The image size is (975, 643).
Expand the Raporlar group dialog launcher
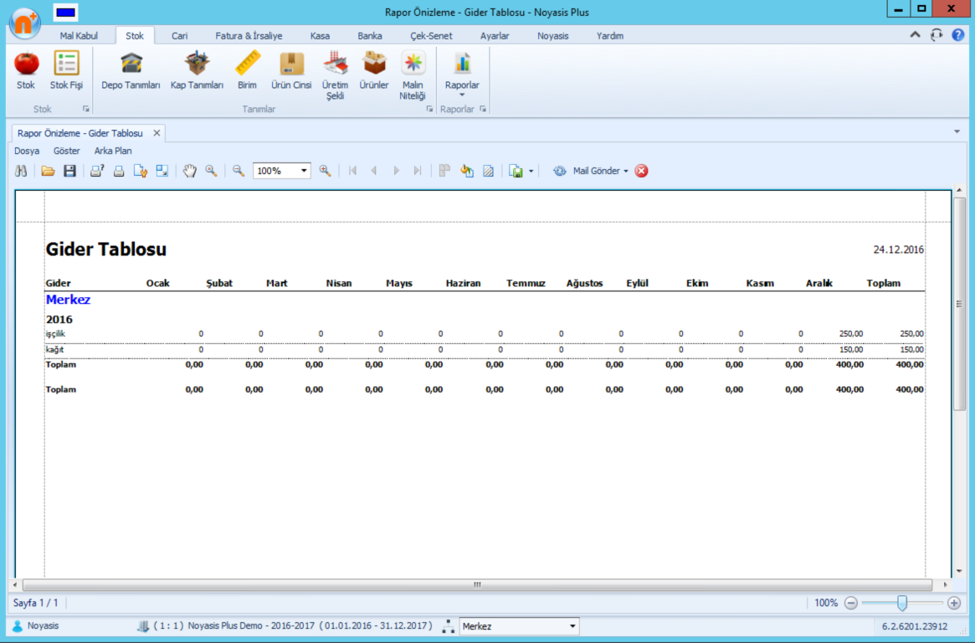[x=483, y=109]
